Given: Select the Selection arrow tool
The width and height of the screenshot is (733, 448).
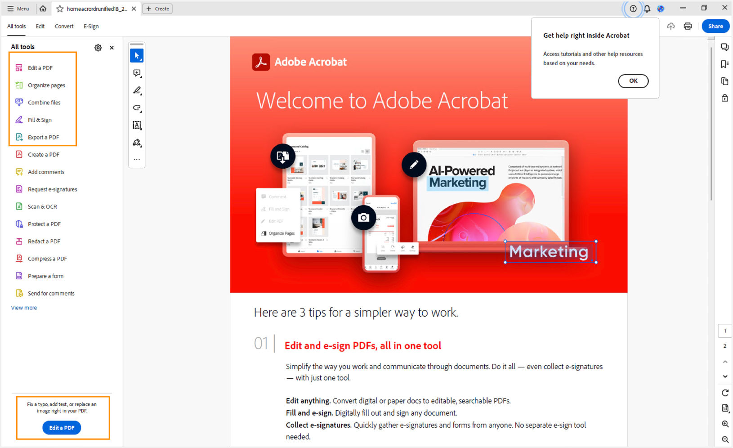Looking at the screenshot, I should click(x=137, y=55).
